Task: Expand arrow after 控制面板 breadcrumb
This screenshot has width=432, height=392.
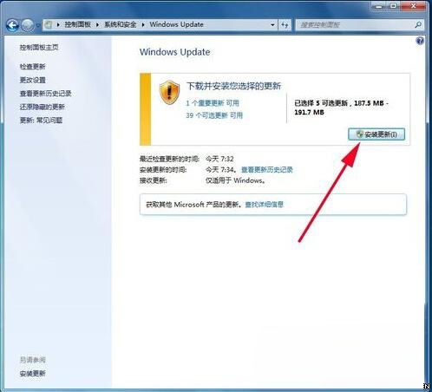Action: click(x=97, y=25)
